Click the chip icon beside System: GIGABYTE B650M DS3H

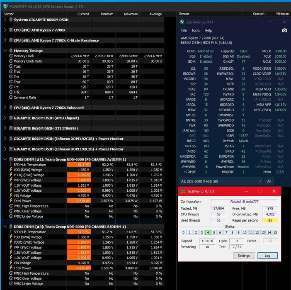coord(11,19)
